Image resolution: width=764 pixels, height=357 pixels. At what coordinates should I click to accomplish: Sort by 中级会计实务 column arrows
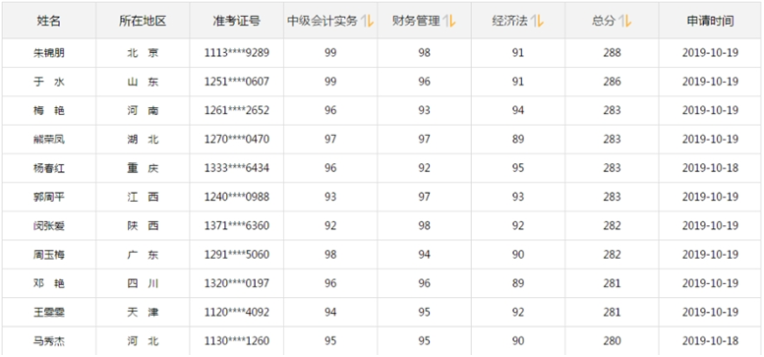pyautogui.click(x=368, y=21)
